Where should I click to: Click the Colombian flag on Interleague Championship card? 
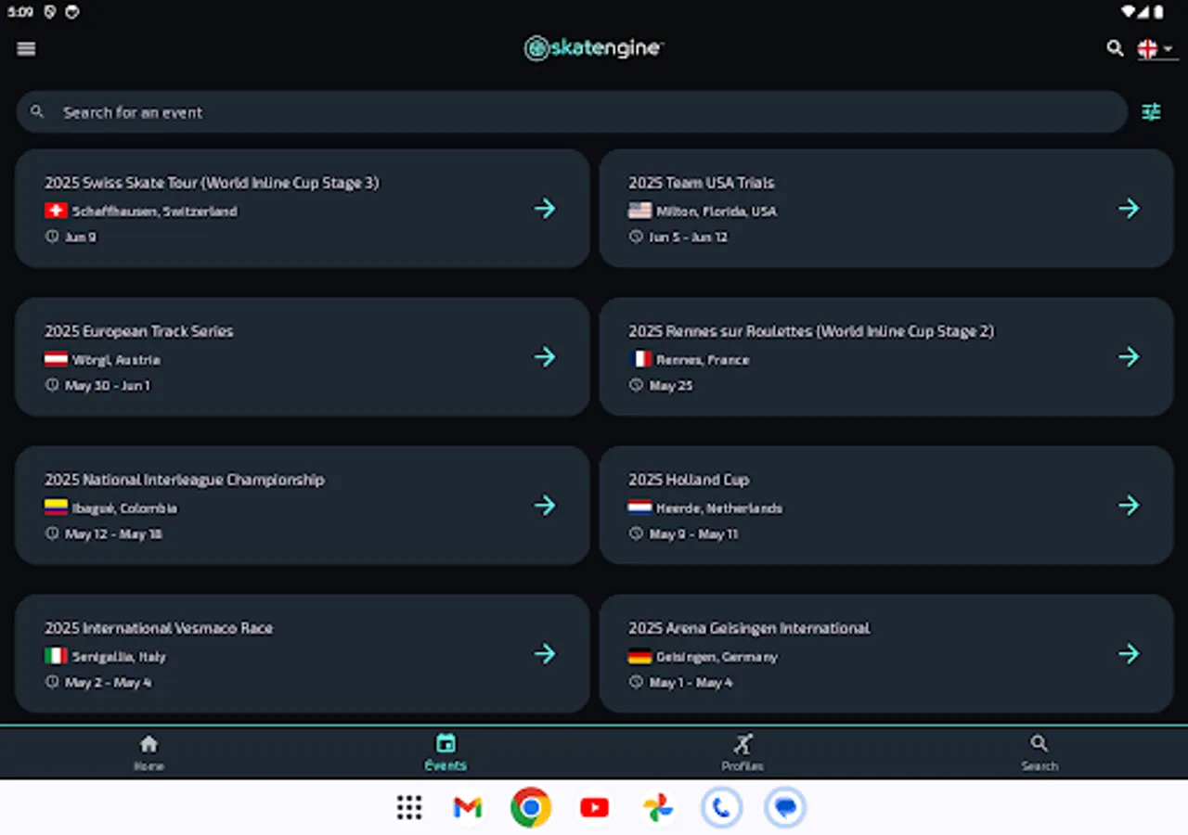56,508
